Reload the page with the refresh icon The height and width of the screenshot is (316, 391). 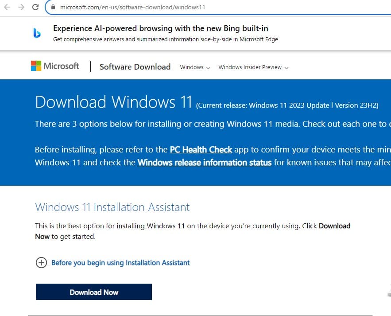coord(36,7)
